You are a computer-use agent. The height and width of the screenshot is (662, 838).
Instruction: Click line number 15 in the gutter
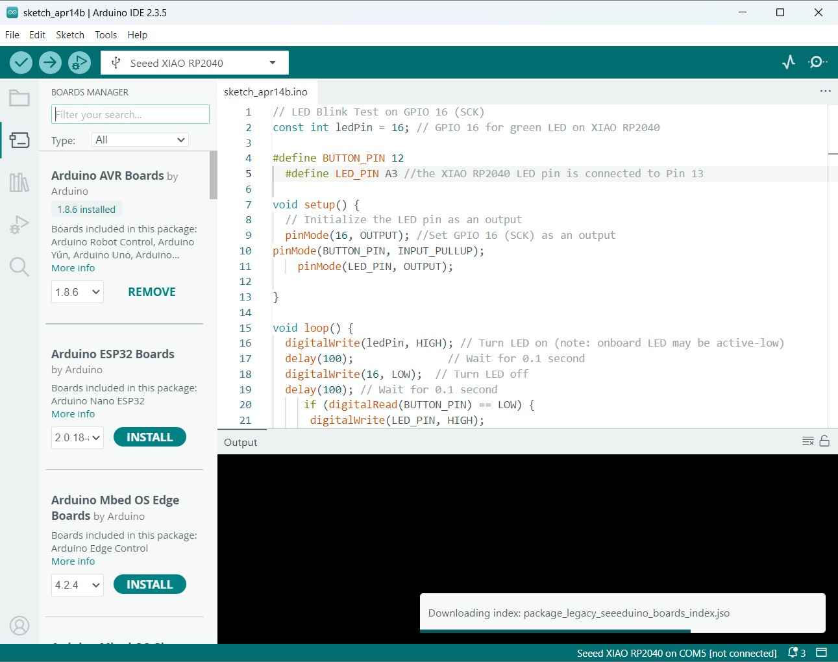245,328
